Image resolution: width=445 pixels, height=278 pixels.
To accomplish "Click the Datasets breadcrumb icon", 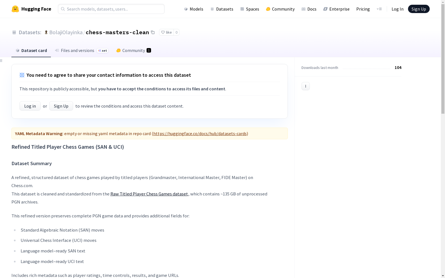I will [x=14, y=32].
